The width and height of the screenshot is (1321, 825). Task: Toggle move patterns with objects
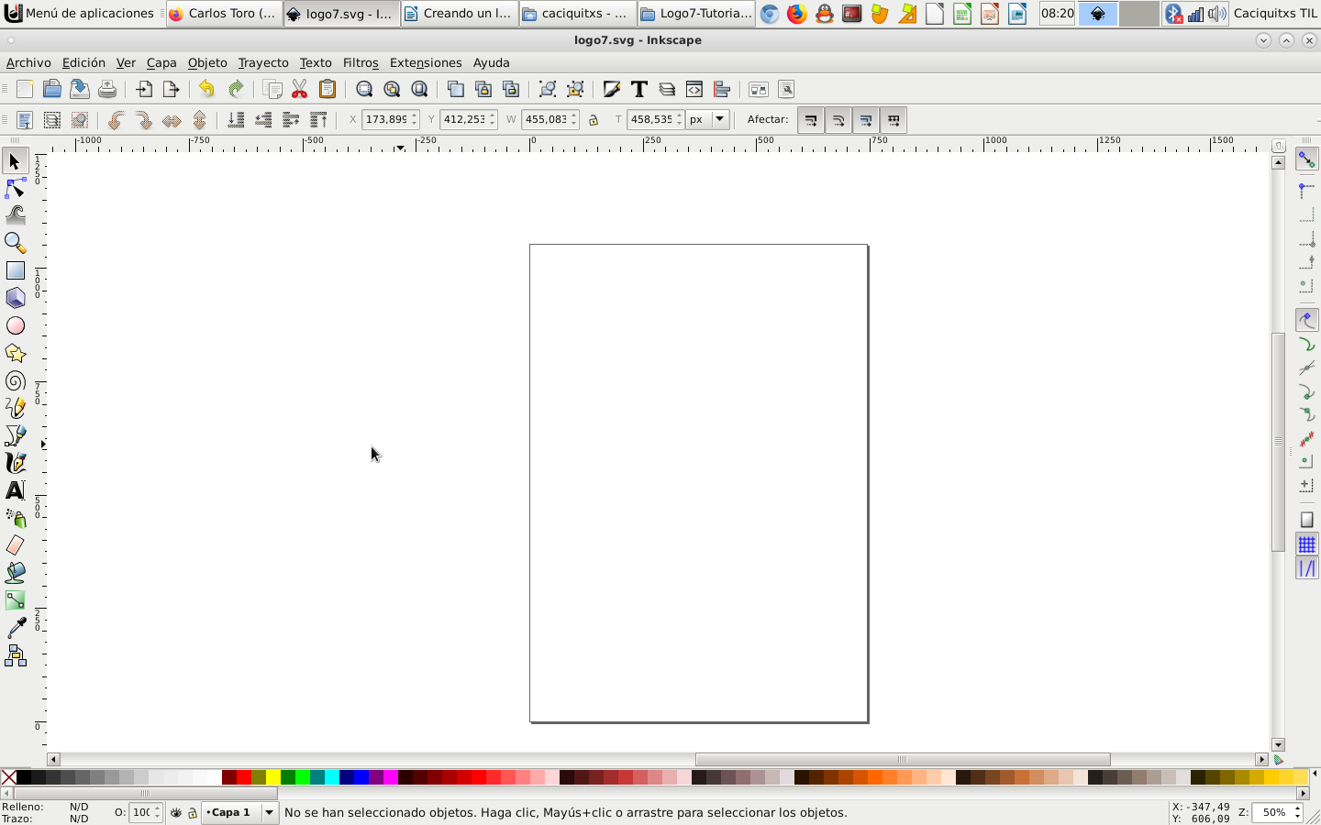[x=893, y=120]
